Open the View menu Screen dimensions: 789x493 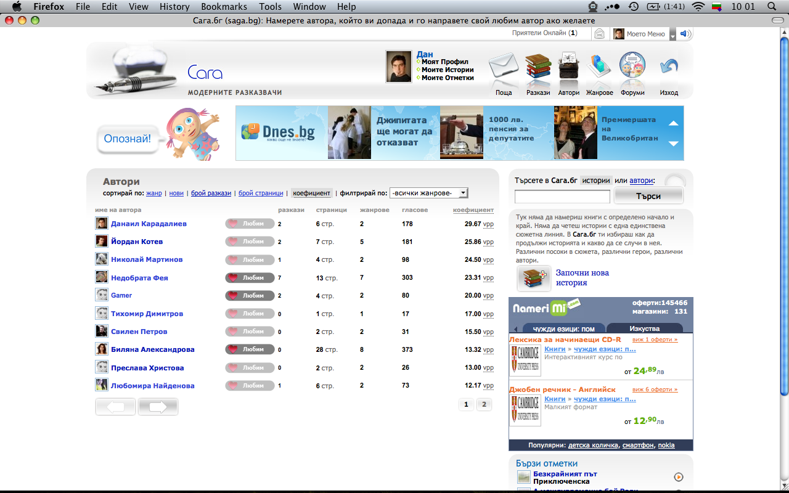pyautogui.click(x=139, y=7)
